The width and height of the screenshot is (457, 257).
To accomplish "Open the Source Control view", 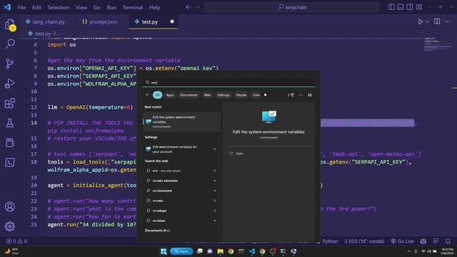I will (9, 64).
